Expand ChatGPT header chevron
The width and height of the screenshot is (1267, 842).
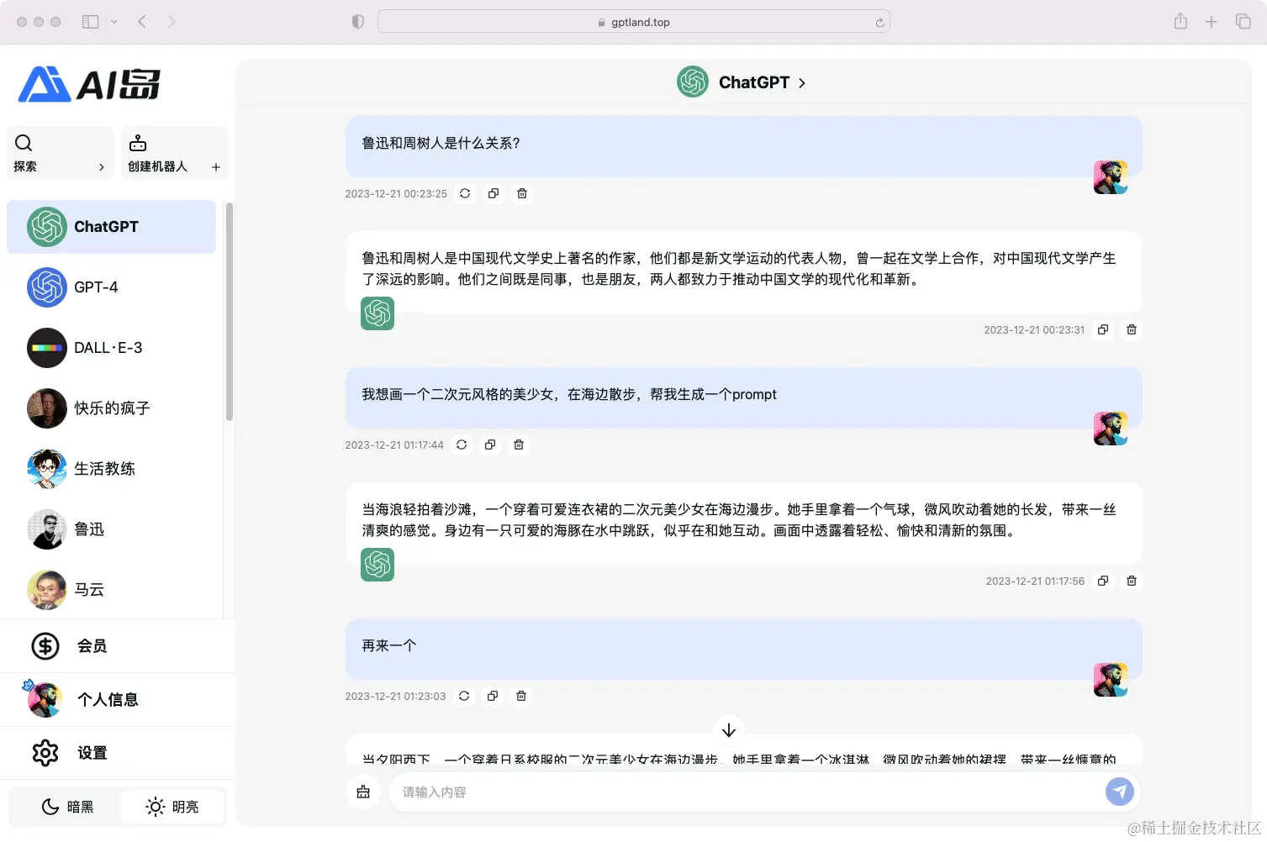(801, 83)
